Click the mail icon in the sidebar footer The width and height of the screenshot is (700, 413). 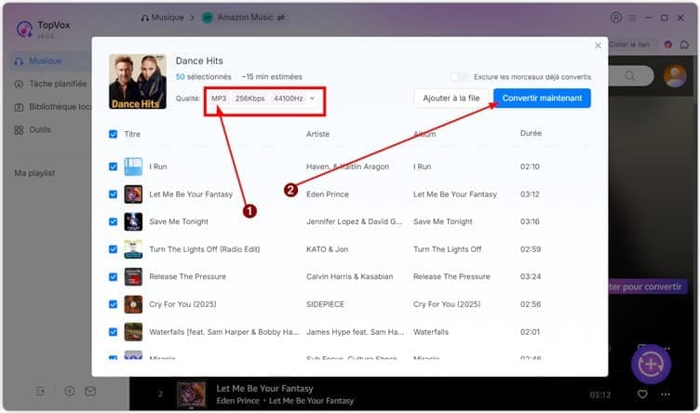pyautogui.click(x=90, y=392)
